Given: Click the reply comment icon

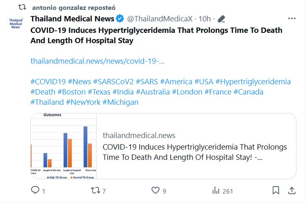Looking at the screenshot, I should click(x=36, y=191).
